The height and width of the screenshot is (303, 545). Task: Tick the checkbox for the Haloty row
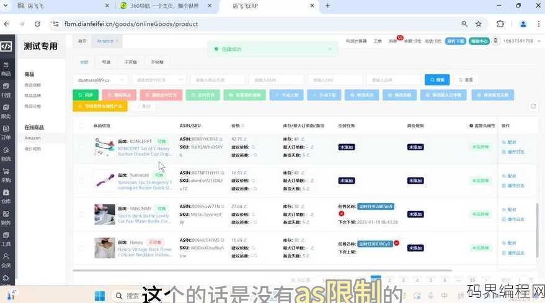[x=81, y=248]
